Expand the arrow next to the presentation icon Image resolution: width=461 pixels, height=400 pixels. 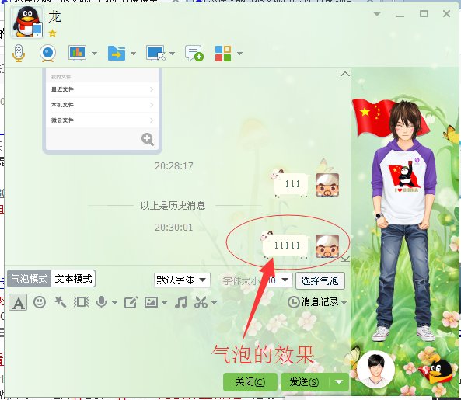[94, 54]
